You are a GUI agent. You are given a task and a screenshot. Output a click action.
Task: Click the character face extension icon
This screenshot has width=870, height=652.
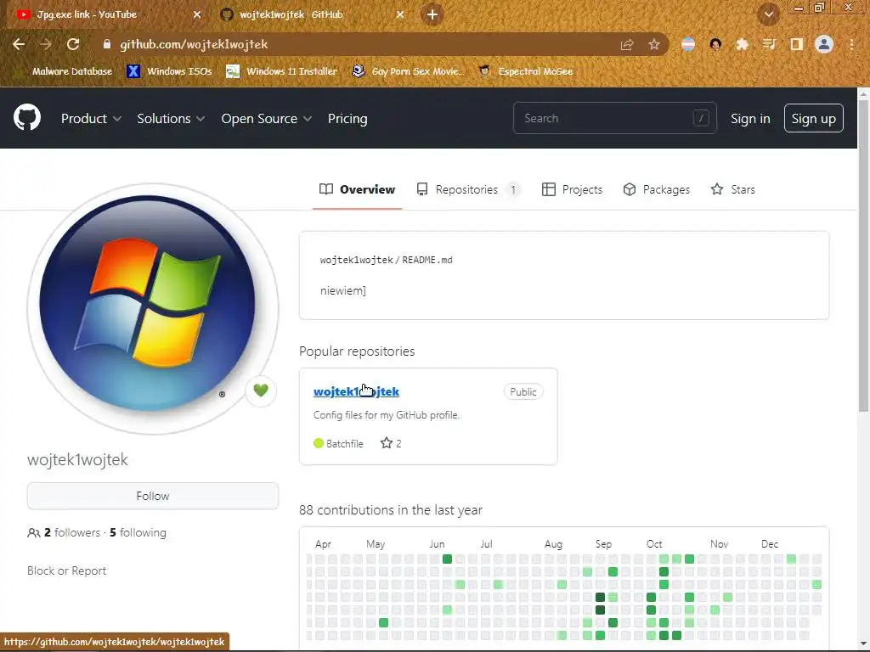(715, 44)
